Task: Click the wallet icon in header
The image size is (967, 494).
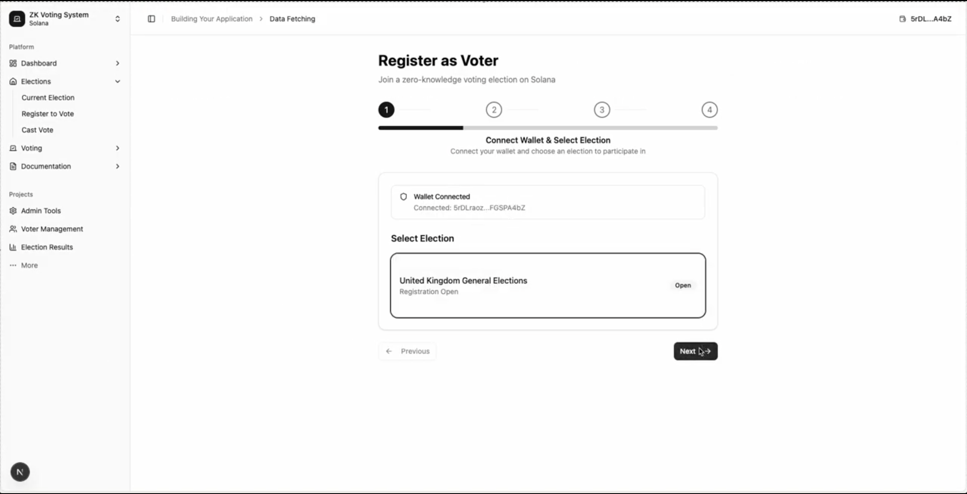Action: click(902, 19)
